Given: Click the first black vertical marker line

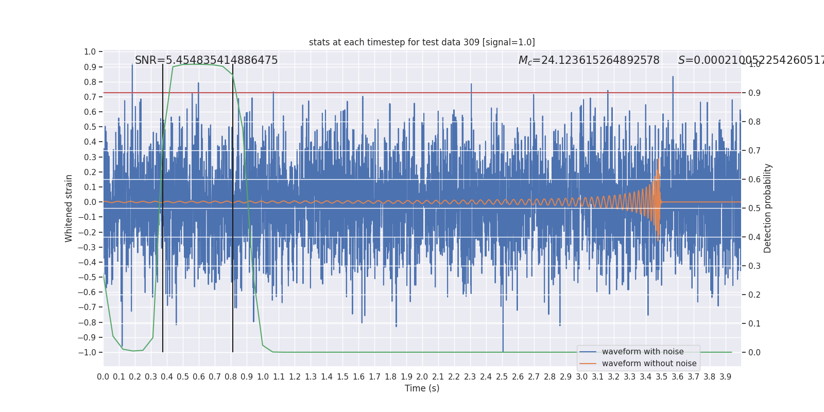Looking at the screenshot, I should (x=163, y=208).
